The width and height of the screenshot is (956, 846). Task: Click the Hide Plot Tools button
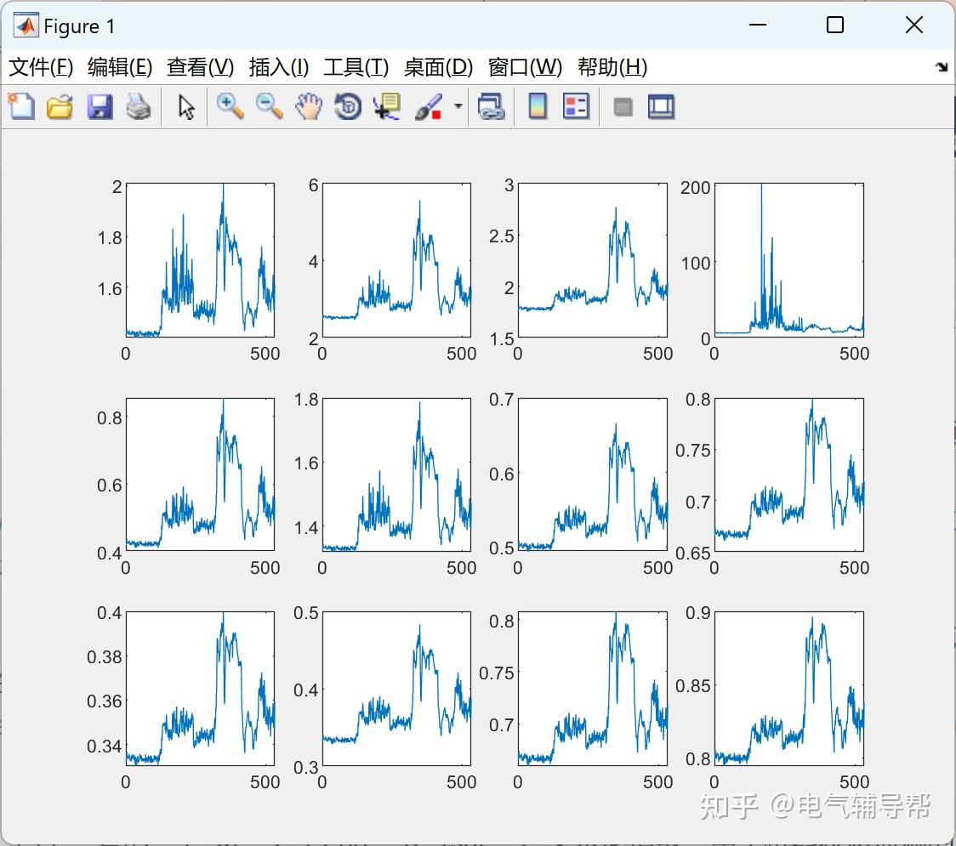click(x=622, y=106)
